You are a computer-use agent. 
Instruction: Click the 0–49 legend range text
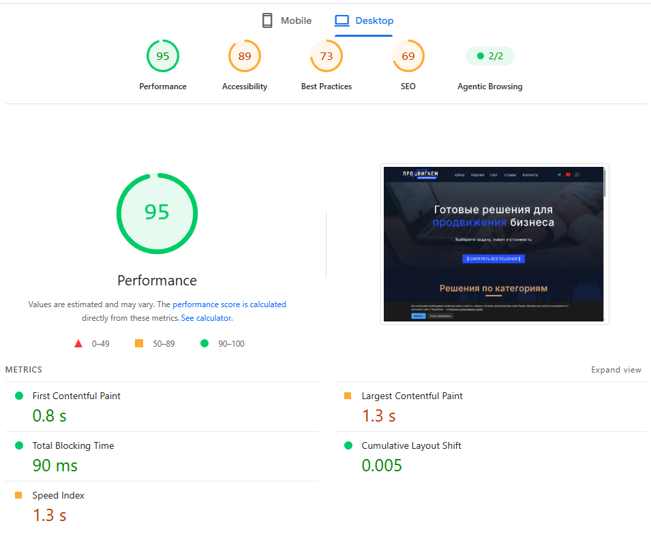(x=100, y=343)
